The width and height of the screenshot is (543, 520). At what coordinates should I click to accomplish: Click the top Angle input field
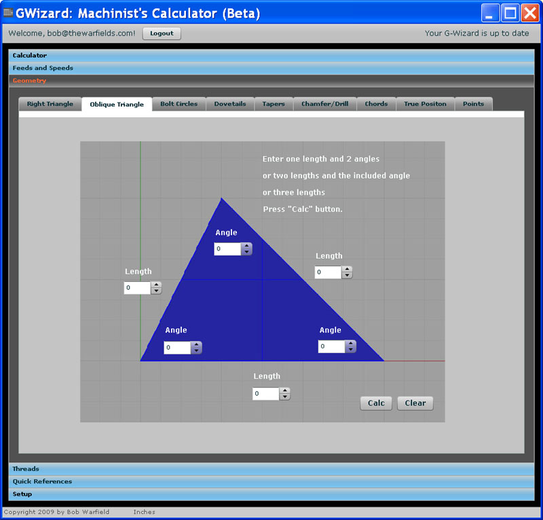(x=227, y=248)
